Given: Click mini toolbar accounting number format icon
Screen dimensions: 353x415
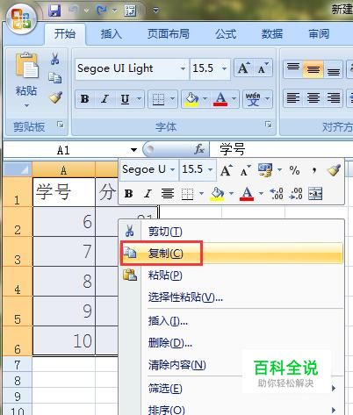Looking at the screenshot, I should pos(265,170).
